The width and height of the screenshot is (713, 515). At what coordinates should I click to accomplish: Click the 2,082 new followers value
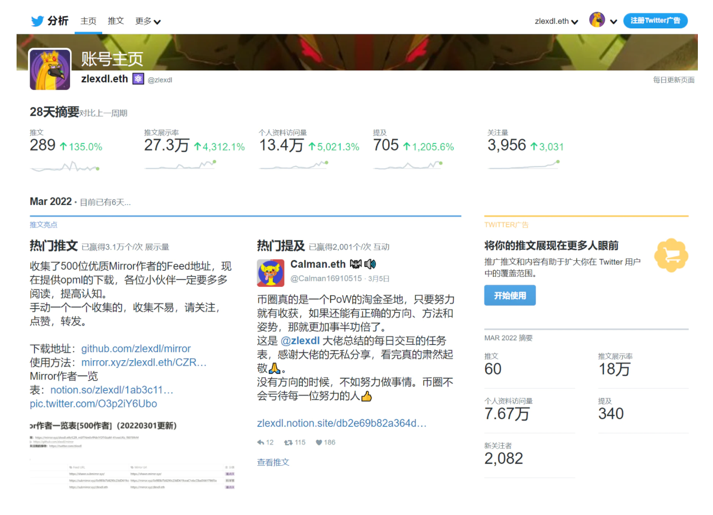(x=503, y=459)
